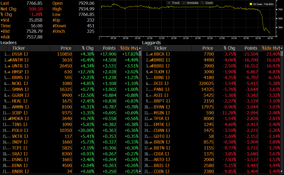284x175 pixels.
Task: Select the COIN IJ ticker row
Action: pyautogui.click(x=211, y=171)
